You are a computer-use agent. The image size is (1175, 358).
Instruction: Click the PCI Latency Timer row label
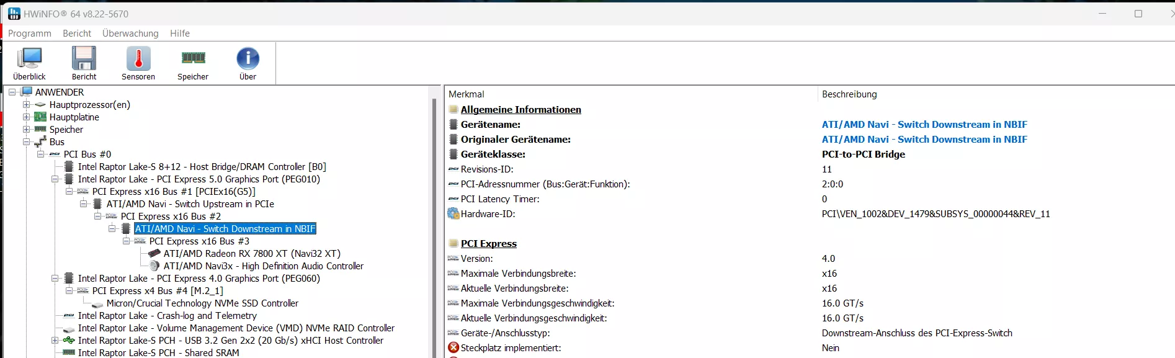[500, 199]
